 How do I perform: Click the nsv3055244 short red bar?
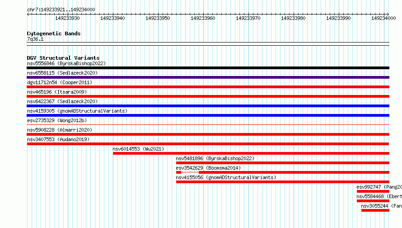tap(375, 210)
